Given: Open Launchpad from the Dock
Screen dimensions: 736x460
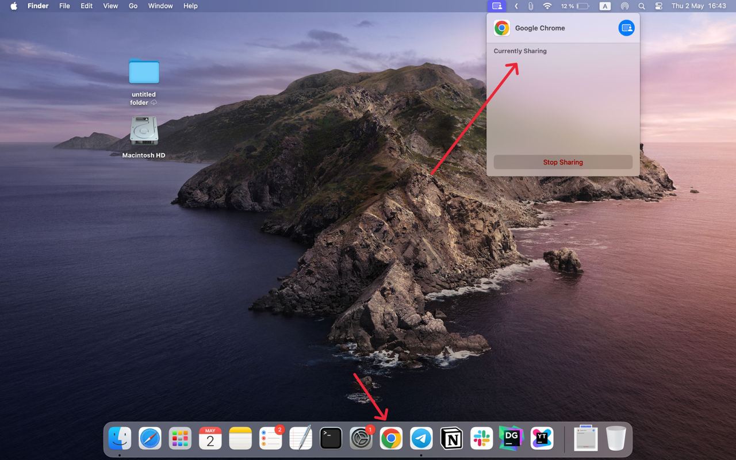Looking at the screenshot, I should pyautogui.click(x=180, y=439).
